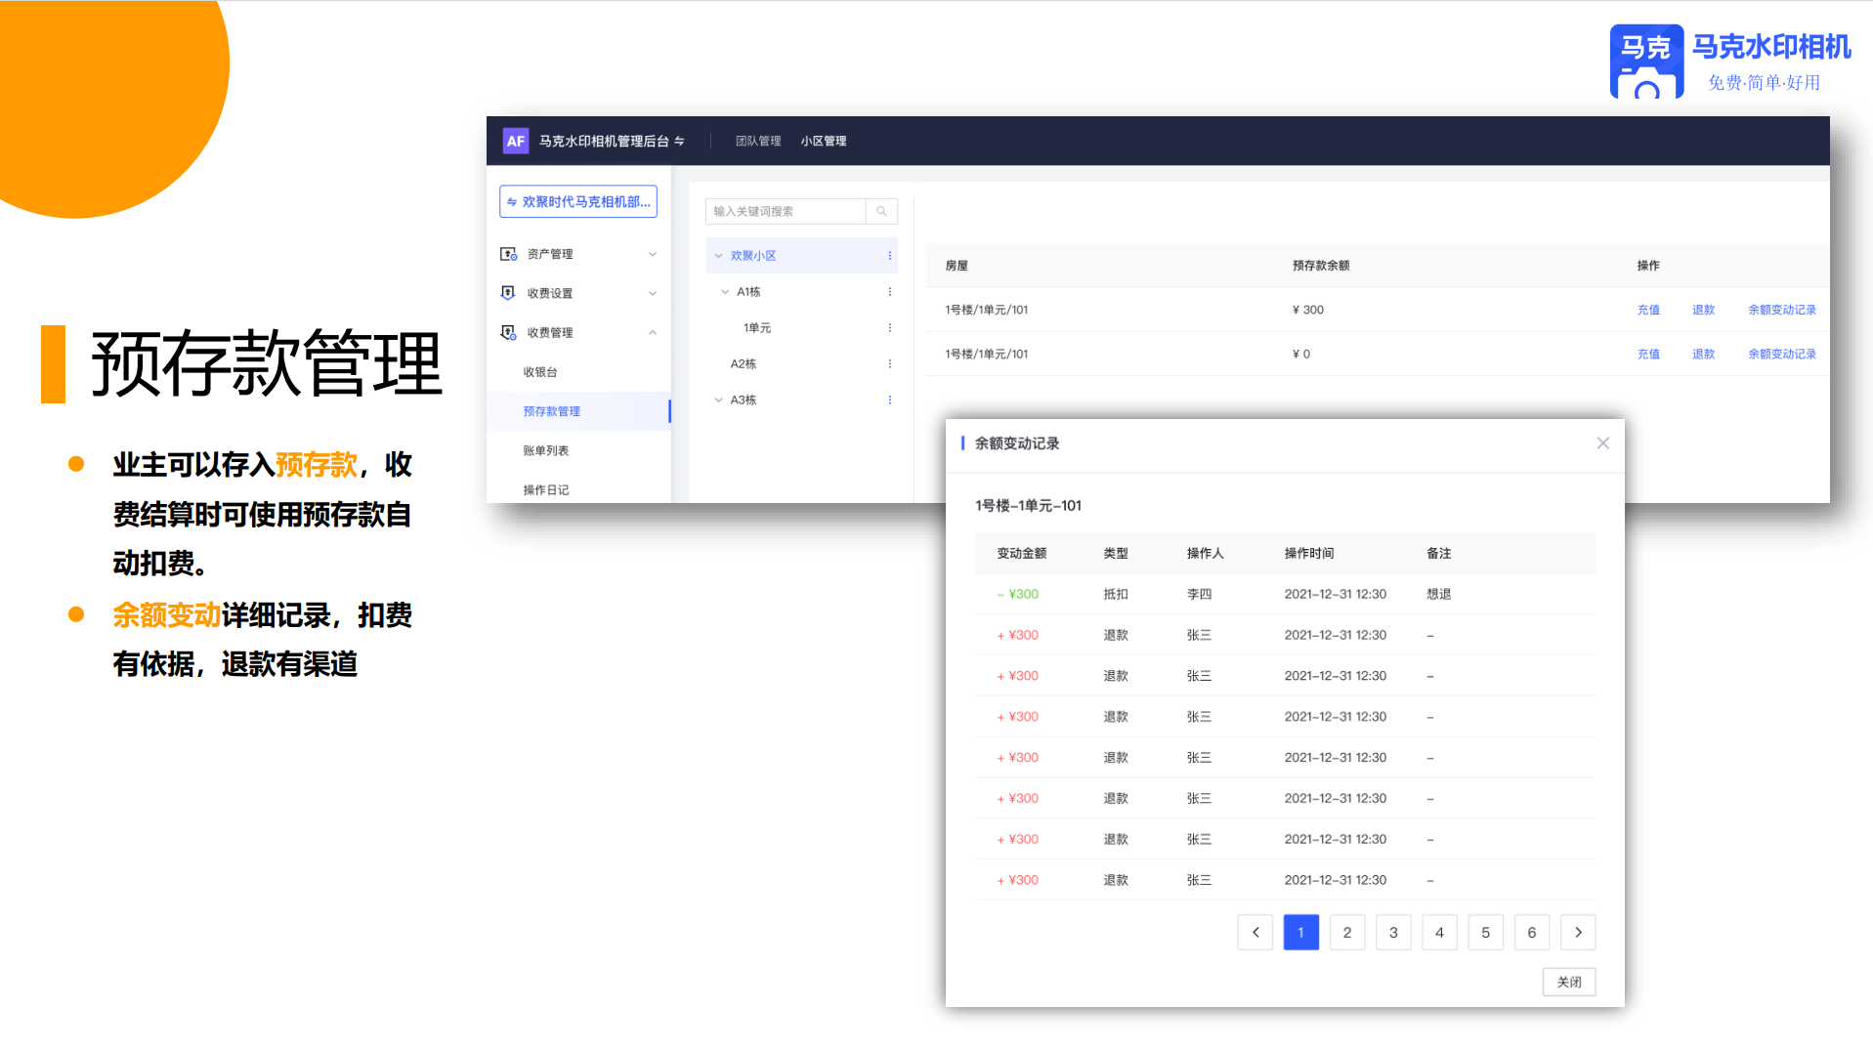Open the more options dots for A3栋
Screen dimensions: 1873x1052
point(889,400)
